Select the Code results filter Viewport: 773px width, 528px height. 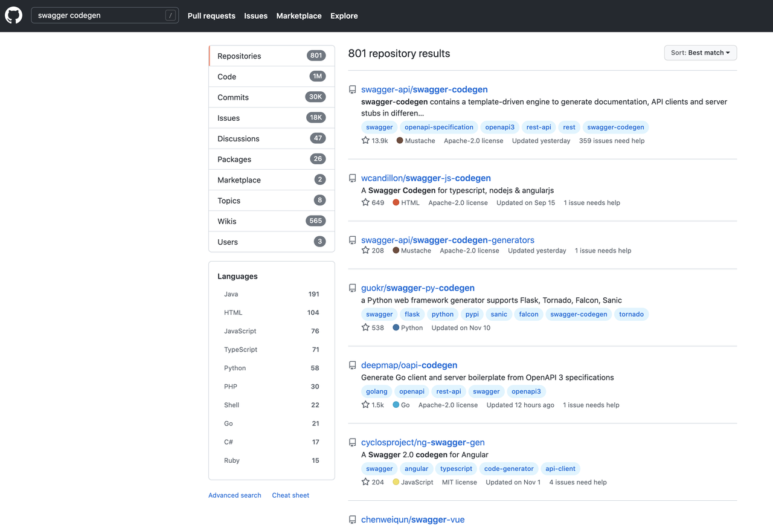pos(272,76)
